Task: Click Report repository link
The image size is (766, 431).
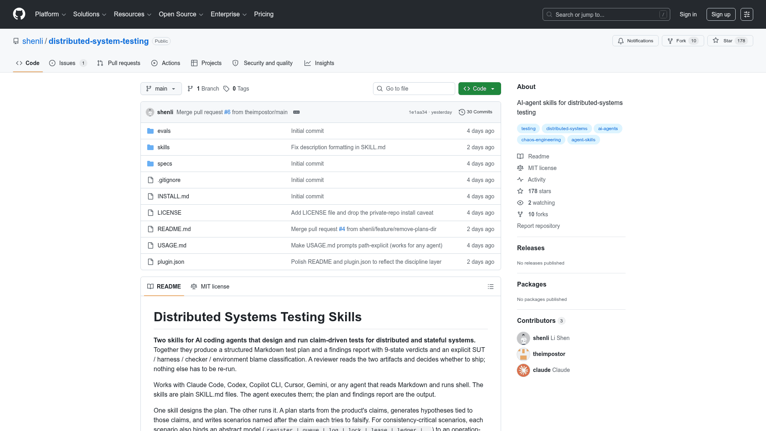Action: (539, 226)
